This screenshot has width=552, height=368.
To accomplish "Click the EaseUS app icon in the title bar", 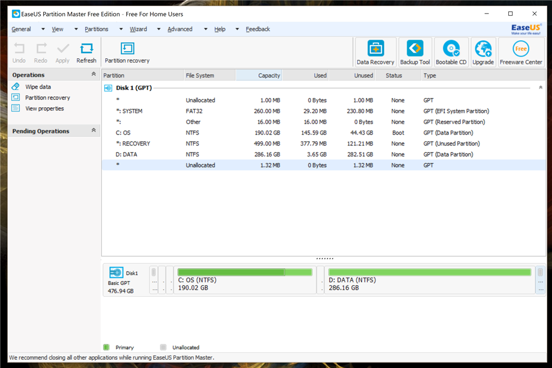I will (16, 14).
